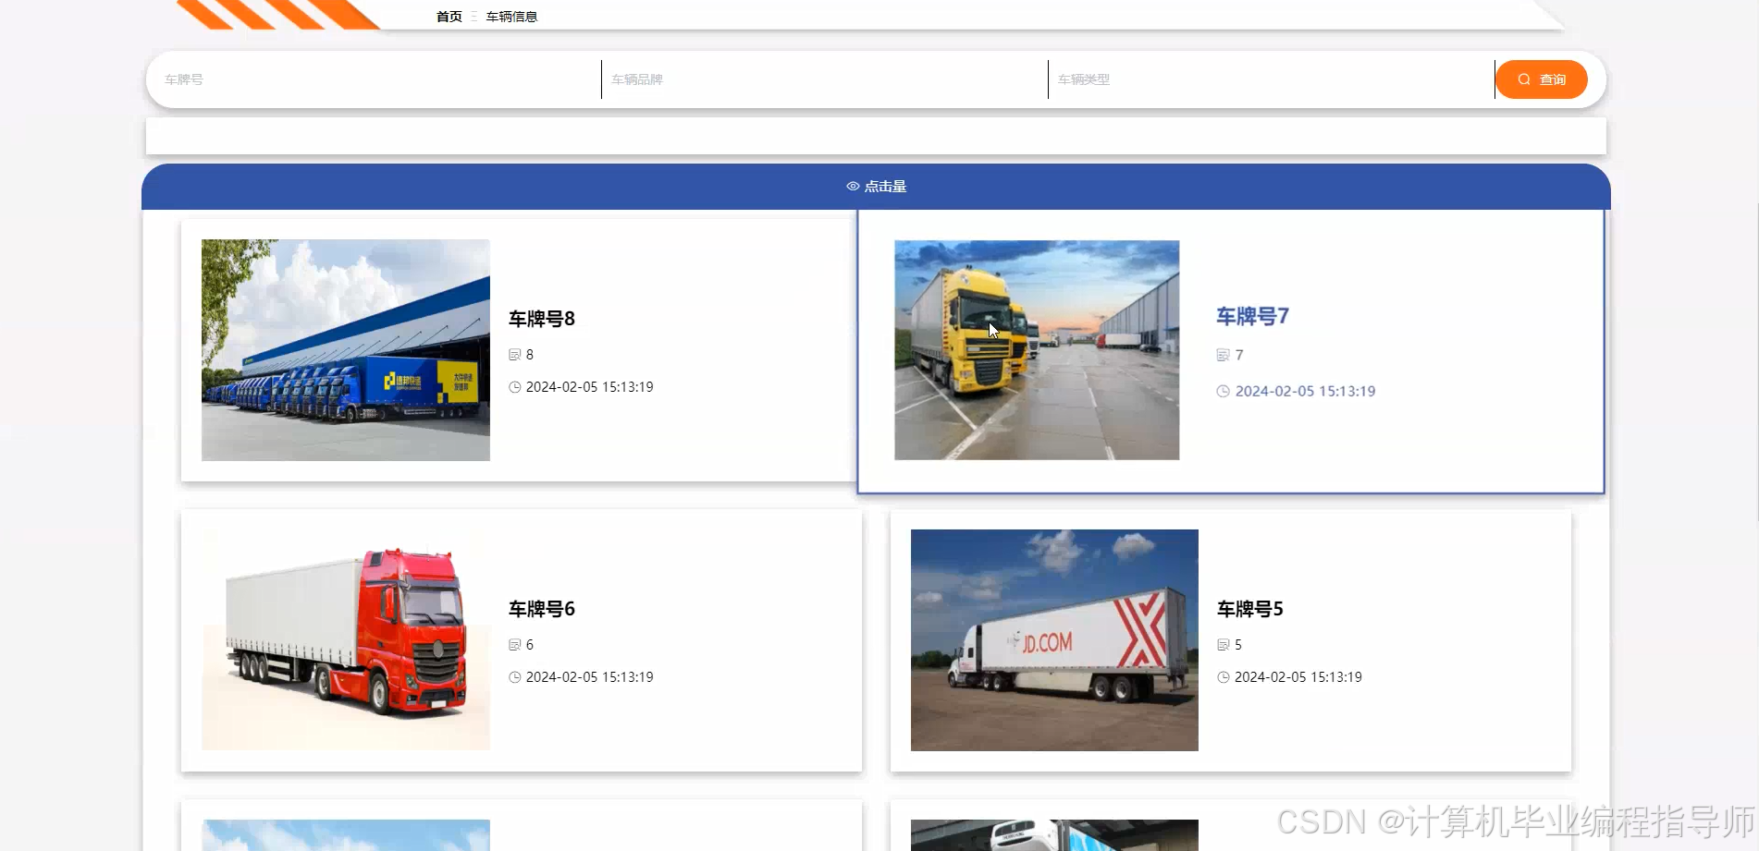Click the yellow truck photo on 车牌号7 card
Screen dimensions: 1759x851
pos(1036,349)
